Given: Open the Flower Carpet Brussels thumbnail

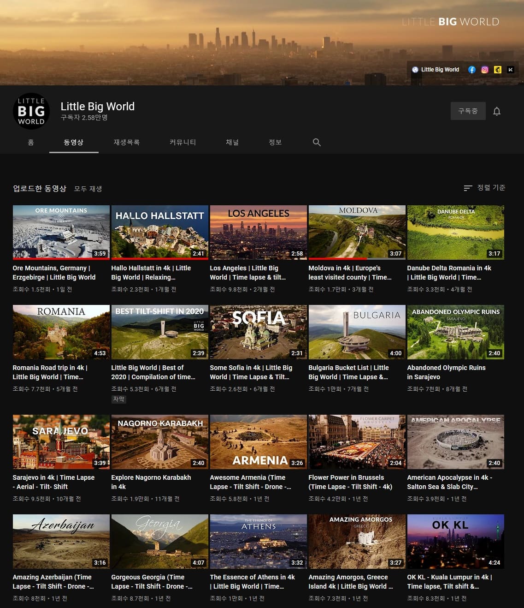Looking at the screenshot, I should (357, 442).
